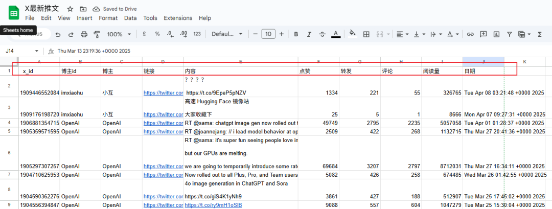Screen dimensions: 552x209
Task: Toggle italic formatting
Action: coord(309,34)
